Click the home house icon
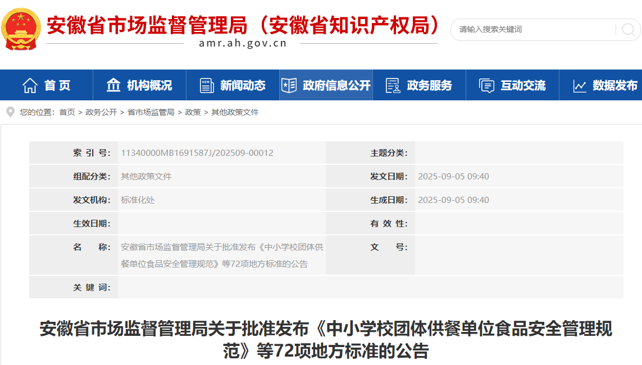 pos(30,85)
